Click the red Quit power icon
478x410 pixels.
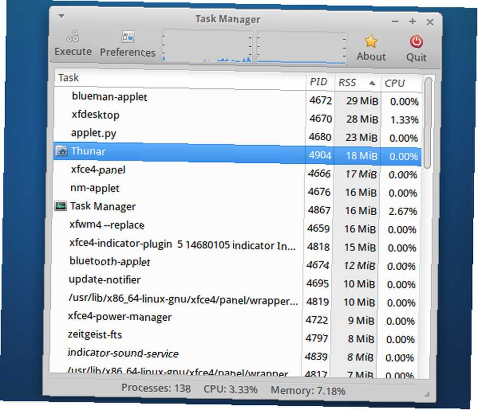(x=416, y=42)
